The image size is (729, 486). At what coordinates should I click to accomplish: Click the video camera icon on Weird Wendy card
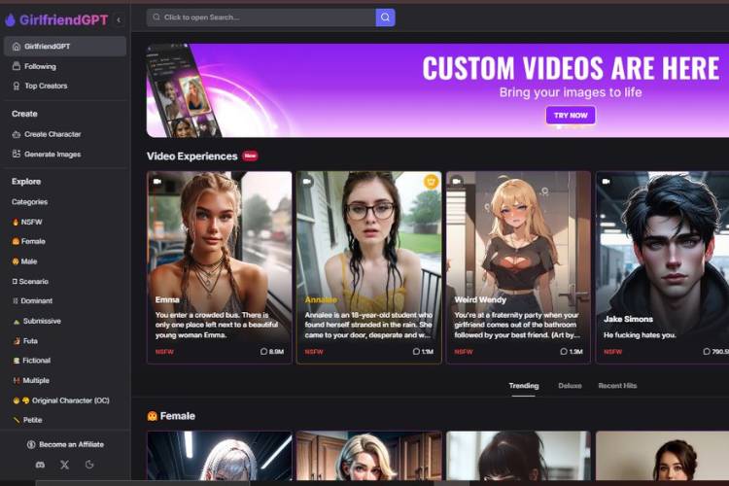tap(457, 182)
